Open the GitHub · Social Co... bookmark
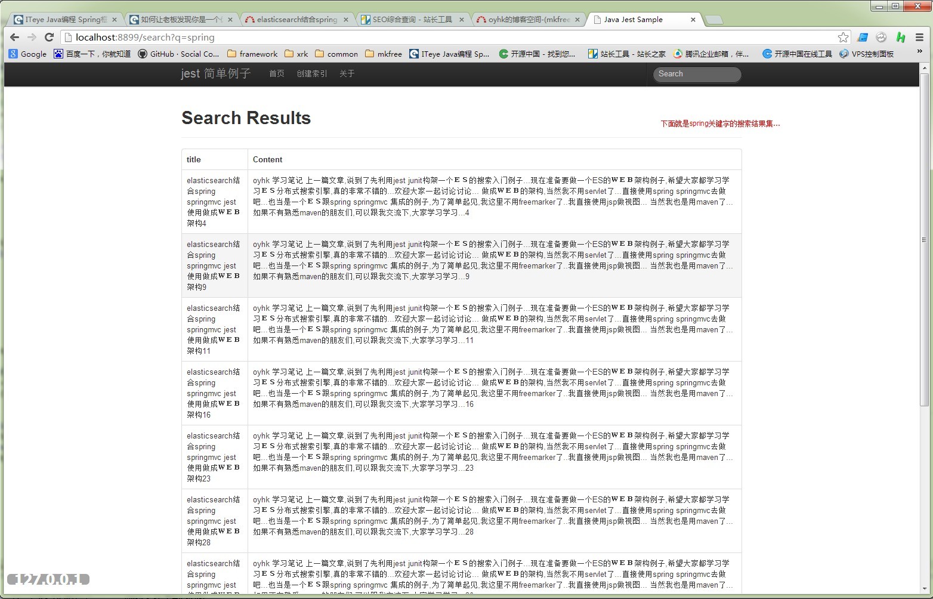The width and height of the screenshot is (933, 599). tap(178, 54)
